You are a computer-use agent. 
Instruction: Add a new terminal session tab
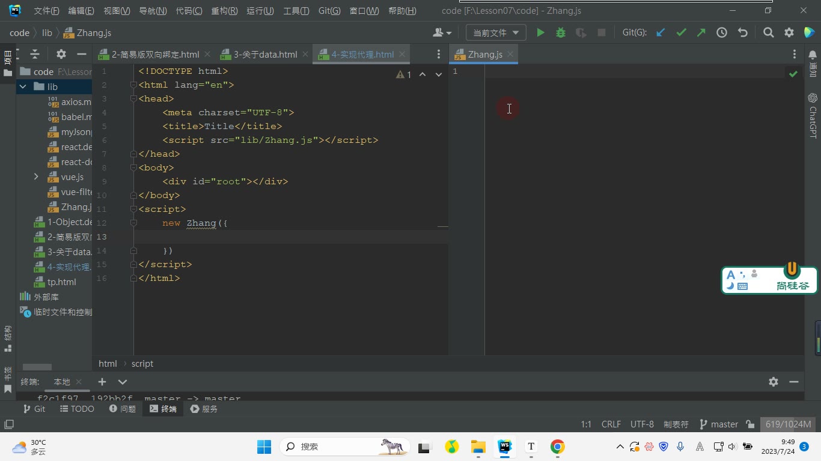pyautogui.click(x=102, y=382)
